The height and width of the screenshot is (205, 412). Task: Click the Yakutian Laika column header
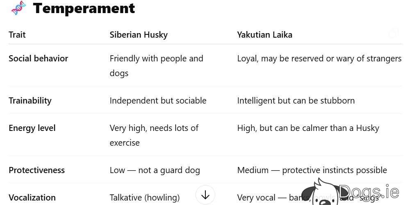coord(264,35)
